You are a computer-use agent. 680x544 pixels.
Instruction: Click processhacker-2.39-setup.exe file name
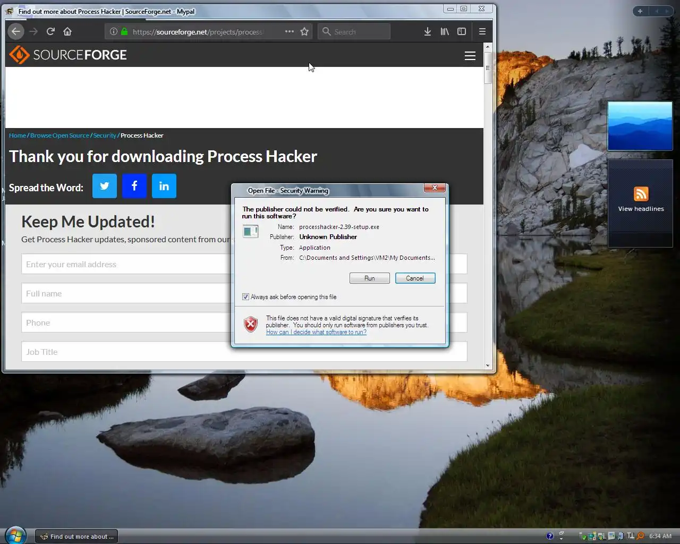339,227
